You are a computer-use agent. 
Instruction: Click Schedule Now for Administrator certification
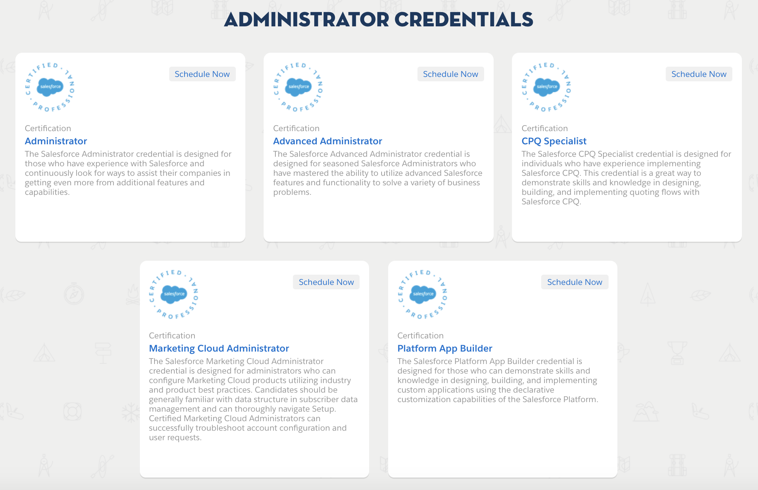click(x=202, y=74)
